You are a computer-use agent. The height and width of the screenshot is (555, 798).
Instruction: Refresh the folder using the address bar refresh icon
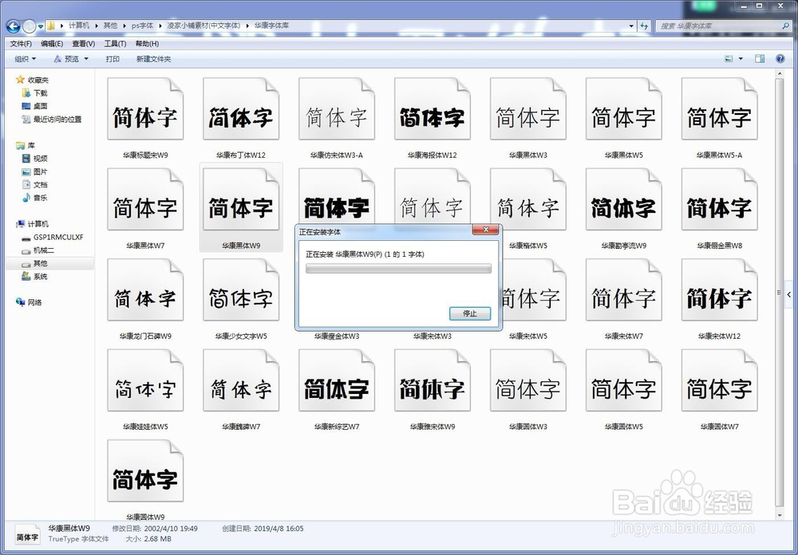644,26
